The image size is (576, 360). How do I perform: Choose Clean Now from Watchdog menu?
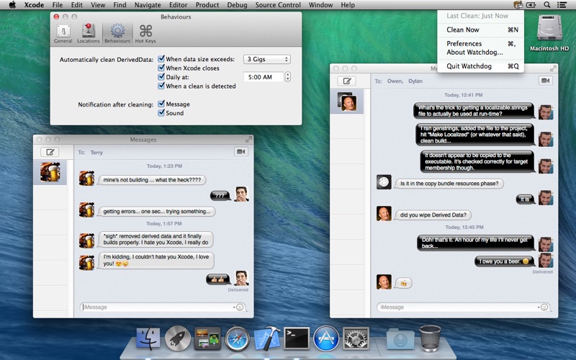pos(480,30)
